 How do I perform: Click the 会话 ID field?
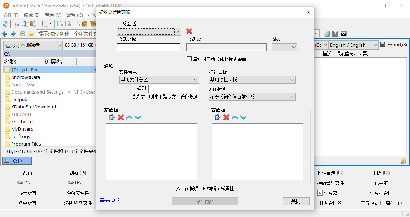[226, 47]
